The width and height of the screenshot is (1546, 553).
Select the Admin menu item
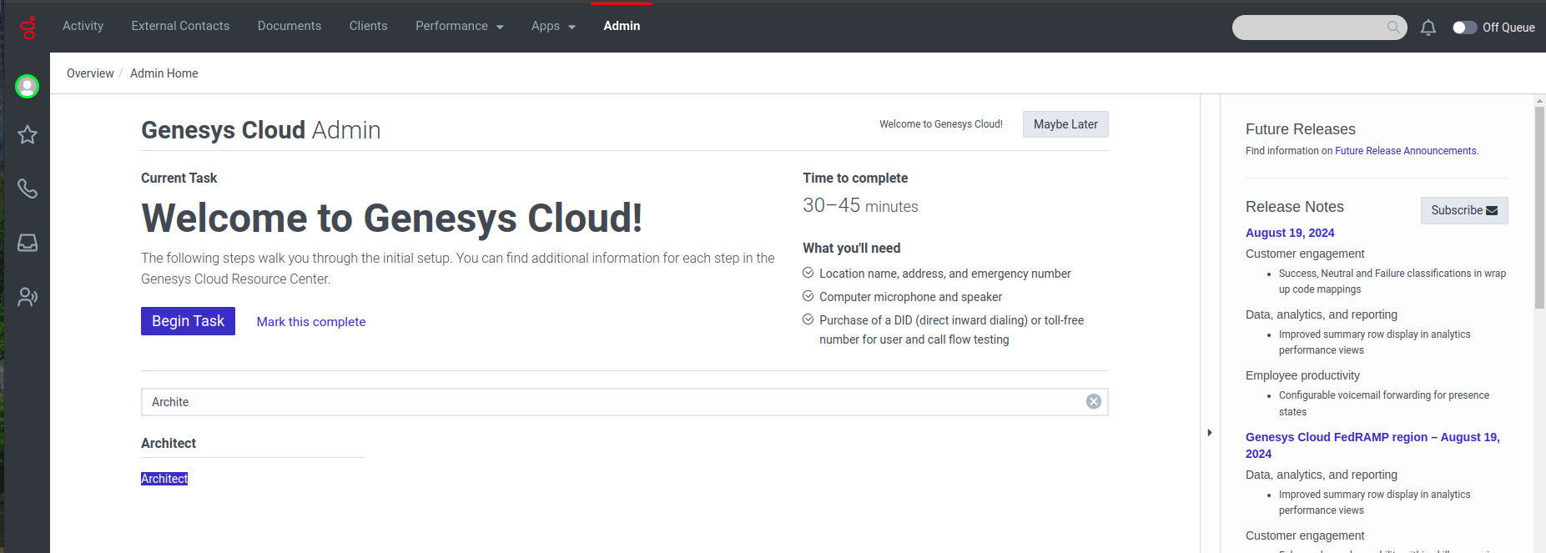(622, 26)
